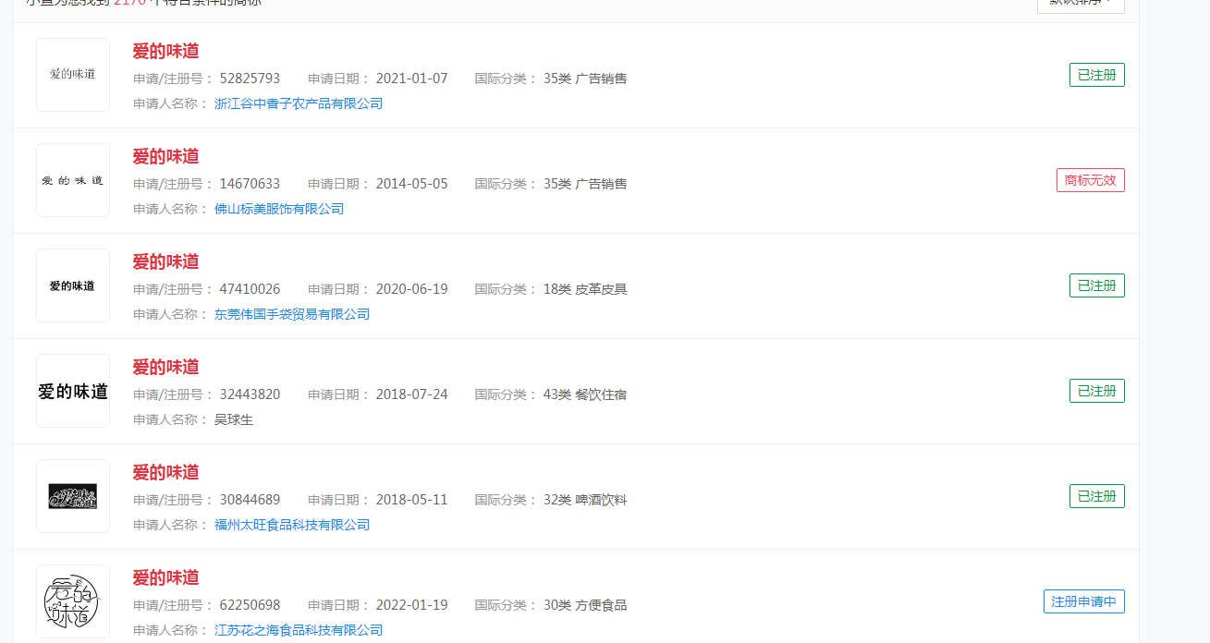Open 爱的味道 entry with registration 47410026
Viewport: 1210px width, 643px height.
(x=165, y=261)
